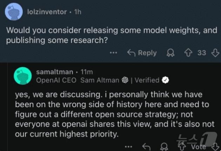Downvote lolzinventor's comment

(x=216, y=53)
